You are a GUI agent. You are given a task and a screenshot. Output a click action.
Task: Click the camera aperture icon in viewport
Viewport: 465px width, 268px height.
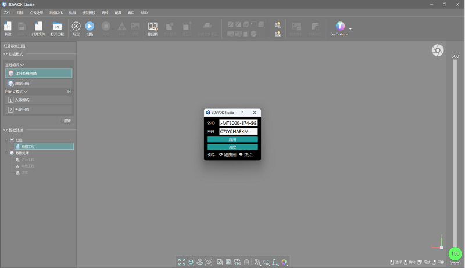pos(438,50)
